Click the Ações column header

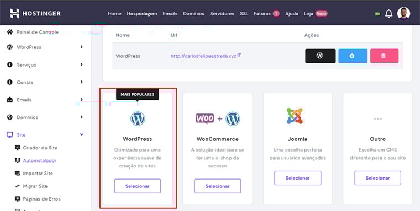point(312,35)
